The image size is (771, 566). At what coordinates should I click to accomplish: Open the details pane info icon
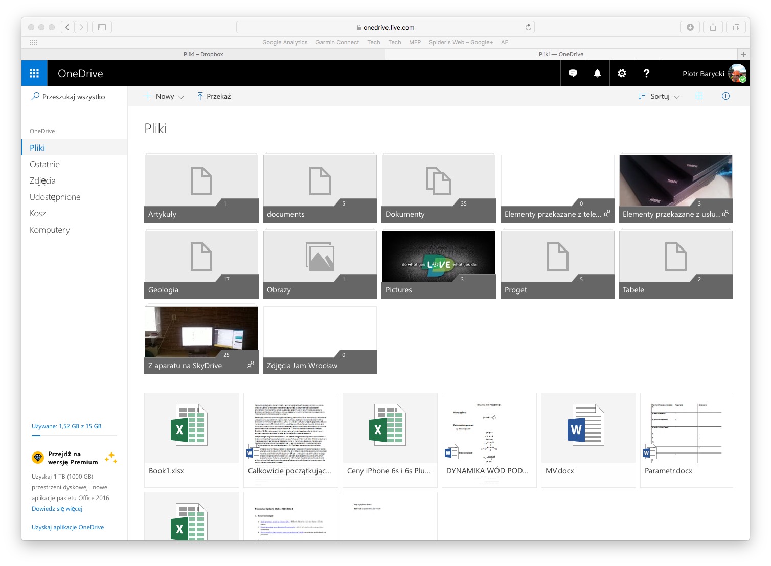point(725,96)
